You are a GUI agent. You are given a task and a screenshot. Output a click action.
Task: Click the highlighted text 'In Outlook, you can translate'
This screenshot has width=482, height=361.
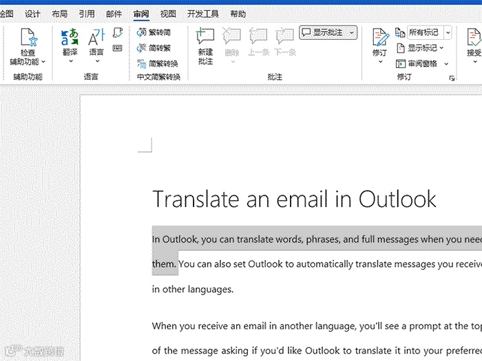tap(212, 239)
